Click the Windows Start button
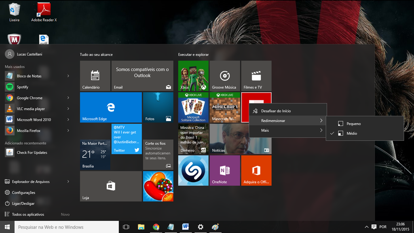Image resolution: width=414 pixels, height=233 pixels. (x=7, y=227)
